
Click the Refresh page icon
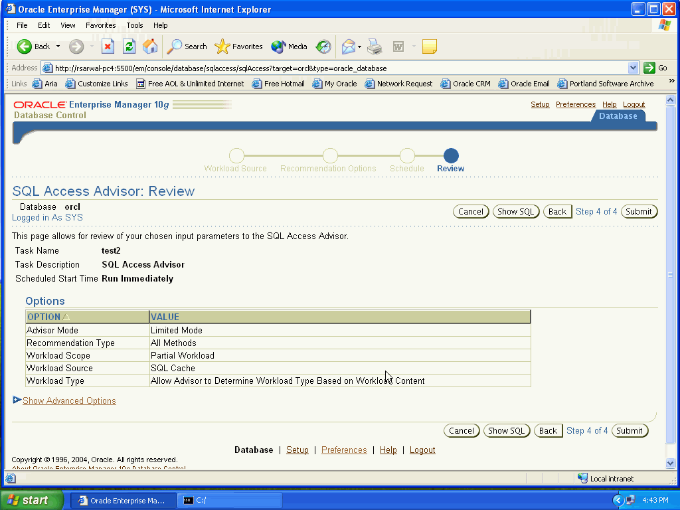coord(129,46)
